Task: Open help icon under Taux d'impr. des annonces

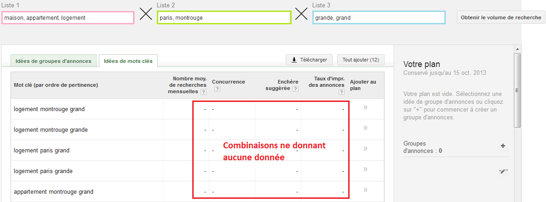Action: coord(341,92)
